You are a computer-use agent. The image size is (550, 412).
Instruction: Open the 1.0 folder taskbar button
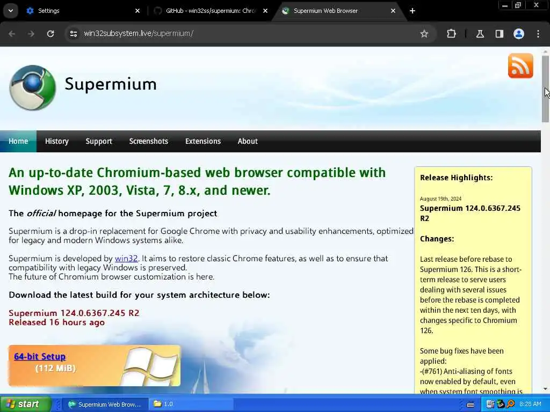[x=190, y=404]
